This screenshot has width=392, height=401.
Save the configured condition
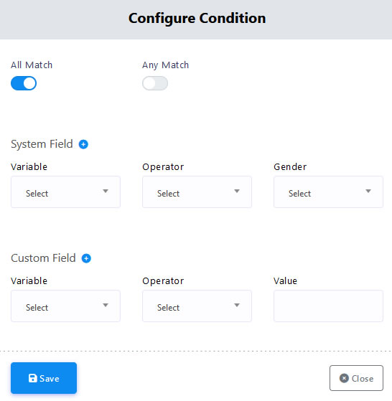coord(44,378)
